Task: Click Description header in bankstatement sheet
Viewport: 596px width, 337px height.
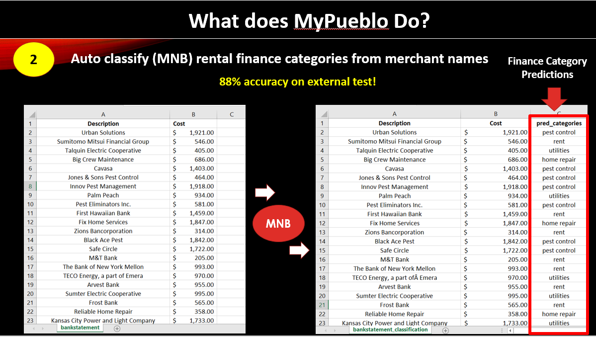Action: point(103,123)
